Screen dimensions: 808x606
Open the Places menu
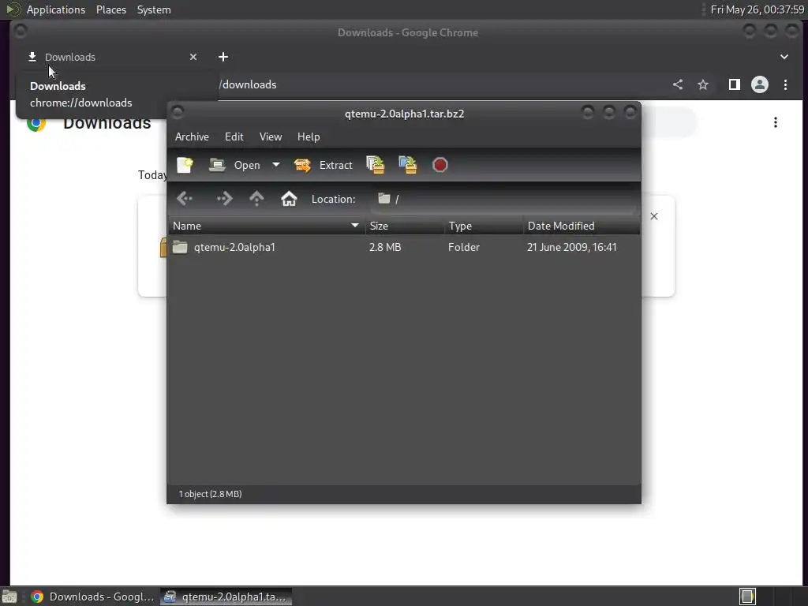(x=111, y=9)
